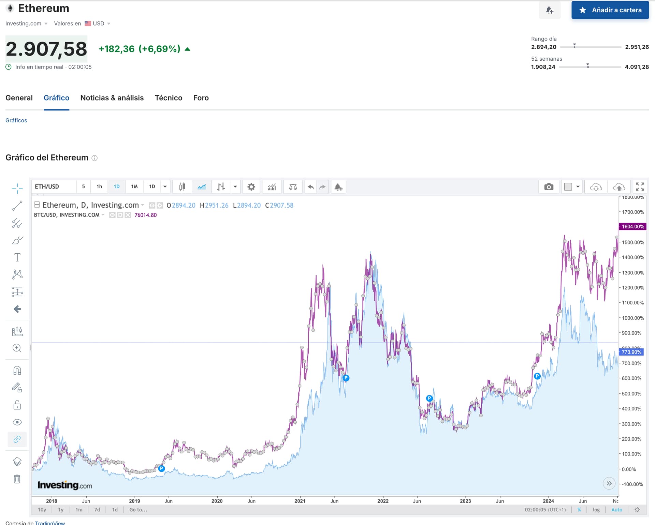Remove all drawings with trash icon

[17, 479]
